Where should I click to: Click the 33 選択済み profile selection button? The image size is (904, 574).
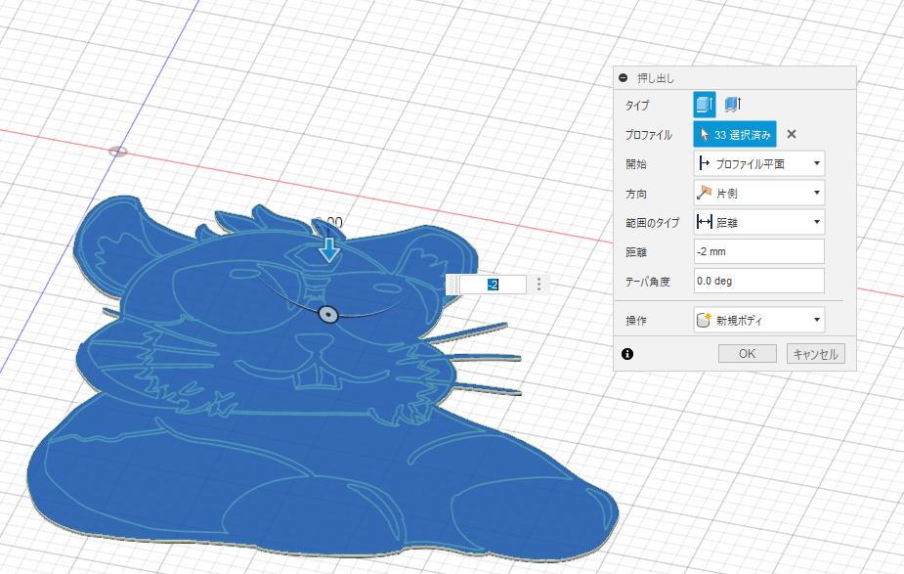(735, 134)
